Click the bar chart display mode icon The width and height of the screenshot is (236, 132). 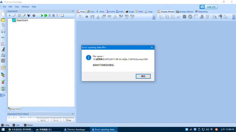click(x=202, y=17)
